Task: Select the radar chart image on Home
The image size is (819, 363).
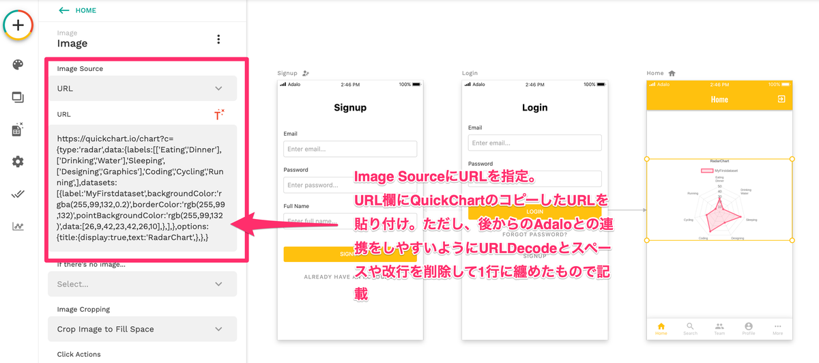Action: coord(719,199)
